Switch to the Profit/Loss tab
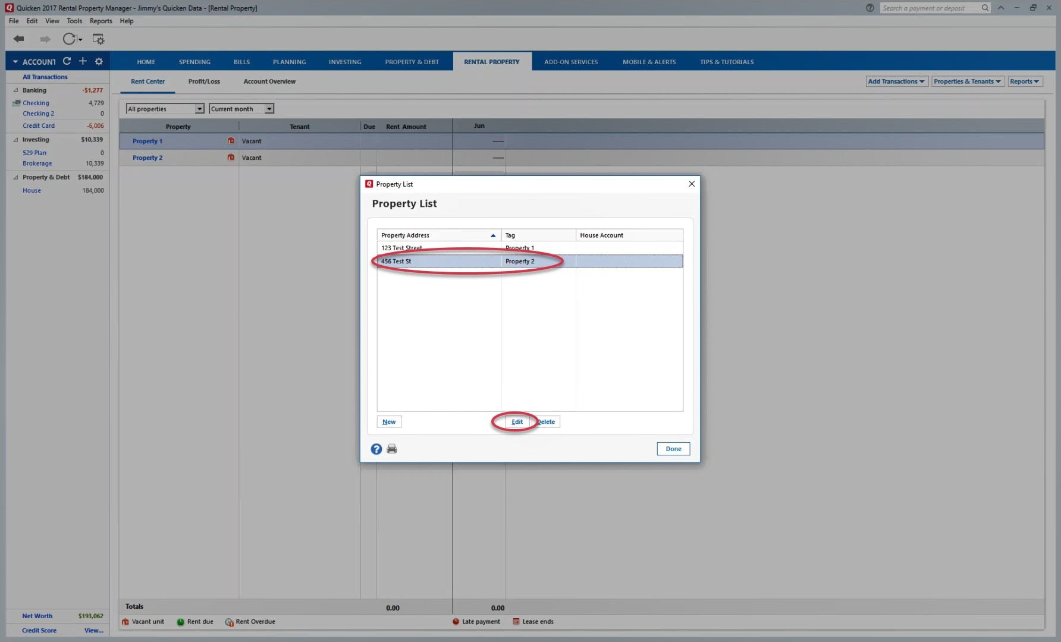1061x642 pixels. (x=204, y=81)
